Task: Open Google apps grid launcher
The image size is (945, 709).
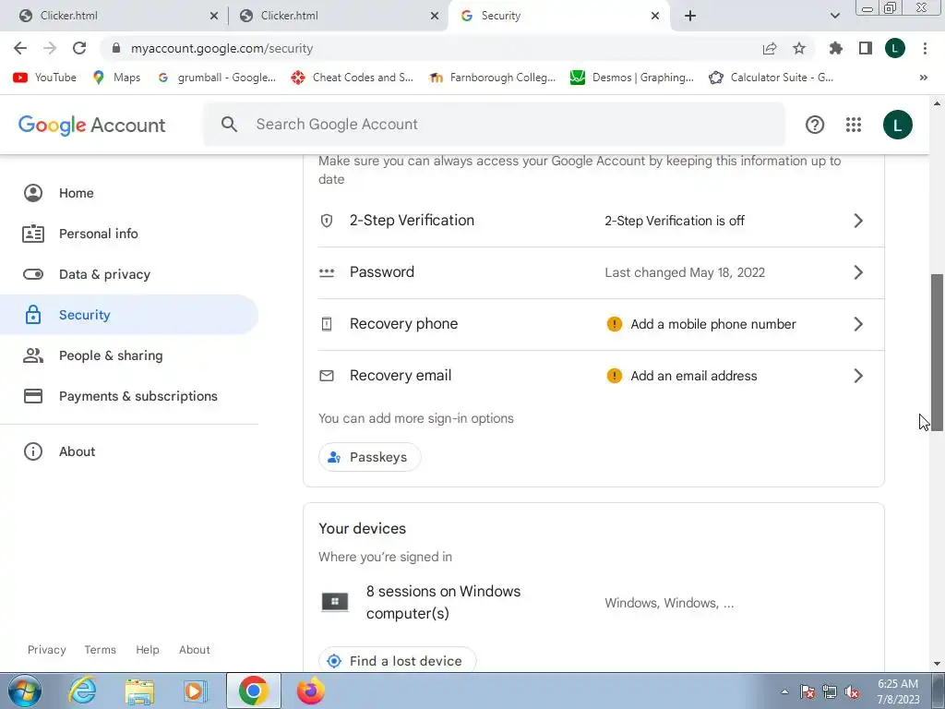Action: tap(854, 125)
